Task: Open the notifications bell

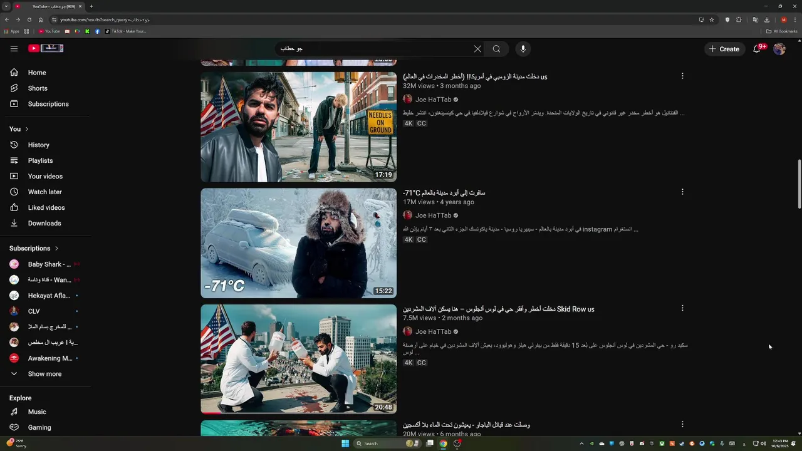Action: 757,49
